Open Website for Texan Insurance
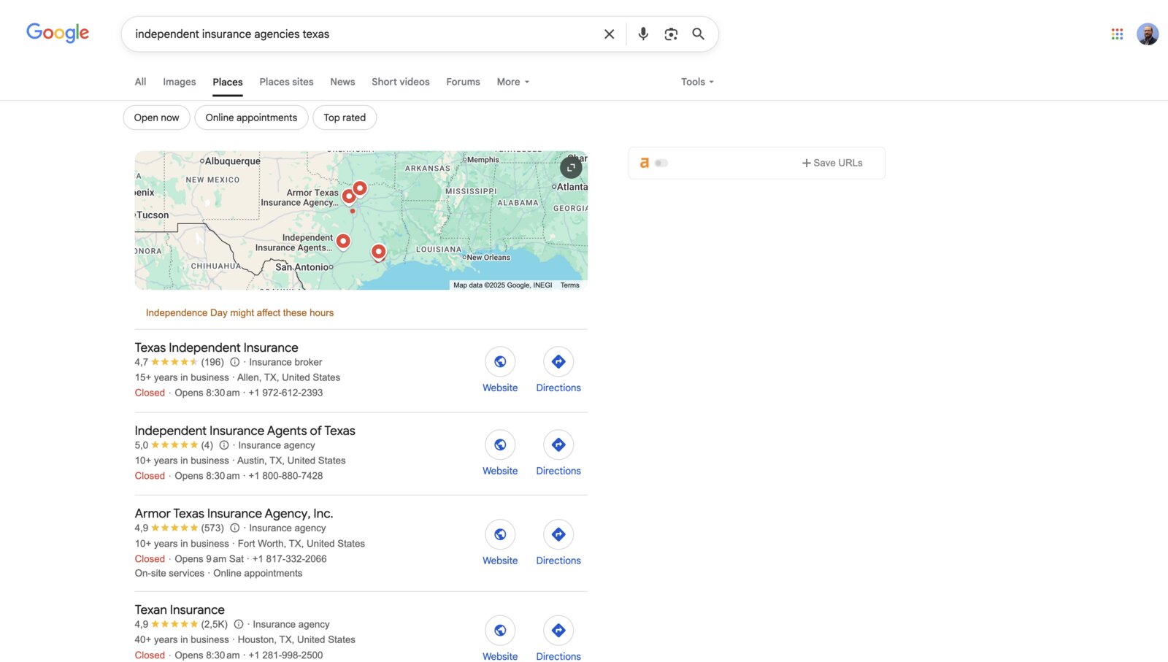This screenshot has width=1168, height=662. [x=500, y=639]
